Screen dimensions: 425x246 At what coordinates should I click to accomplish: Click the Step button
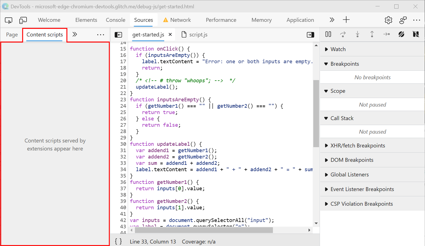(x=387, y=34)
